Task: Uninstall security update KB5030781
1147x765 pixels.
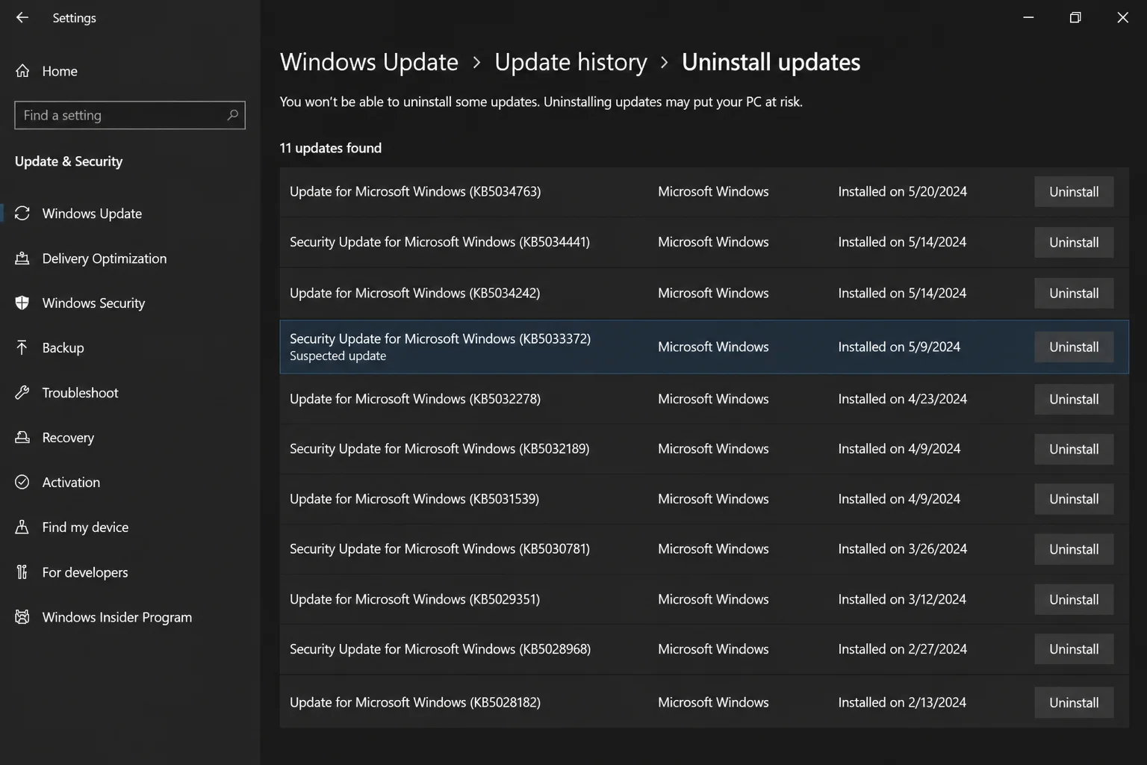Action: [x=1074, y=549]
